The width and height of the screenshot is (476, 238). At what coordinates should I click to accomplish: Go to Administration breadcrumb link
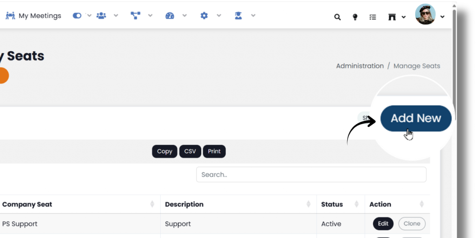tap(360, 66)
